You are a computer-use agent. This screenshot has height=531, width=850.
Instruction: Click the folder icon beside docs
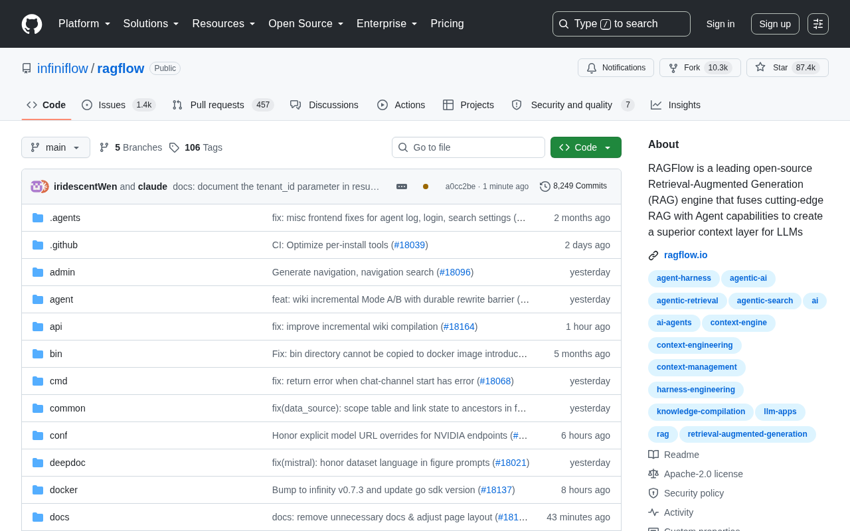click(38, 517)
